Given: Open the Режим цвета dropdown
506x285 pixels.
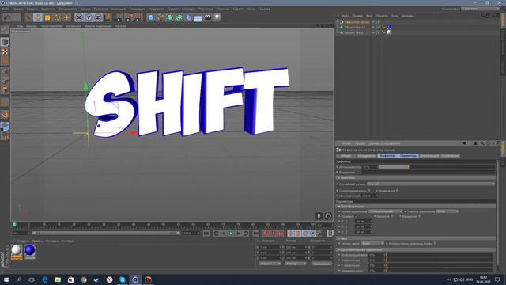Looking at the screenshot, I should [x=372, y=243].
